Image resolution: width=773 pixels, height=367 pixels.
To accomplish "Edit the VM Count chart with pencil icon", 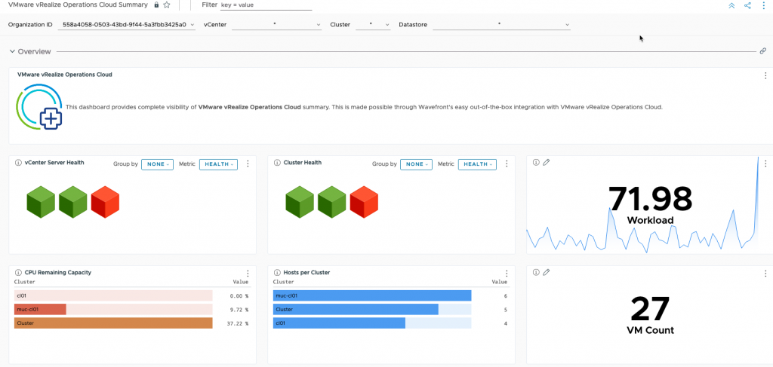I will point(546,272).
